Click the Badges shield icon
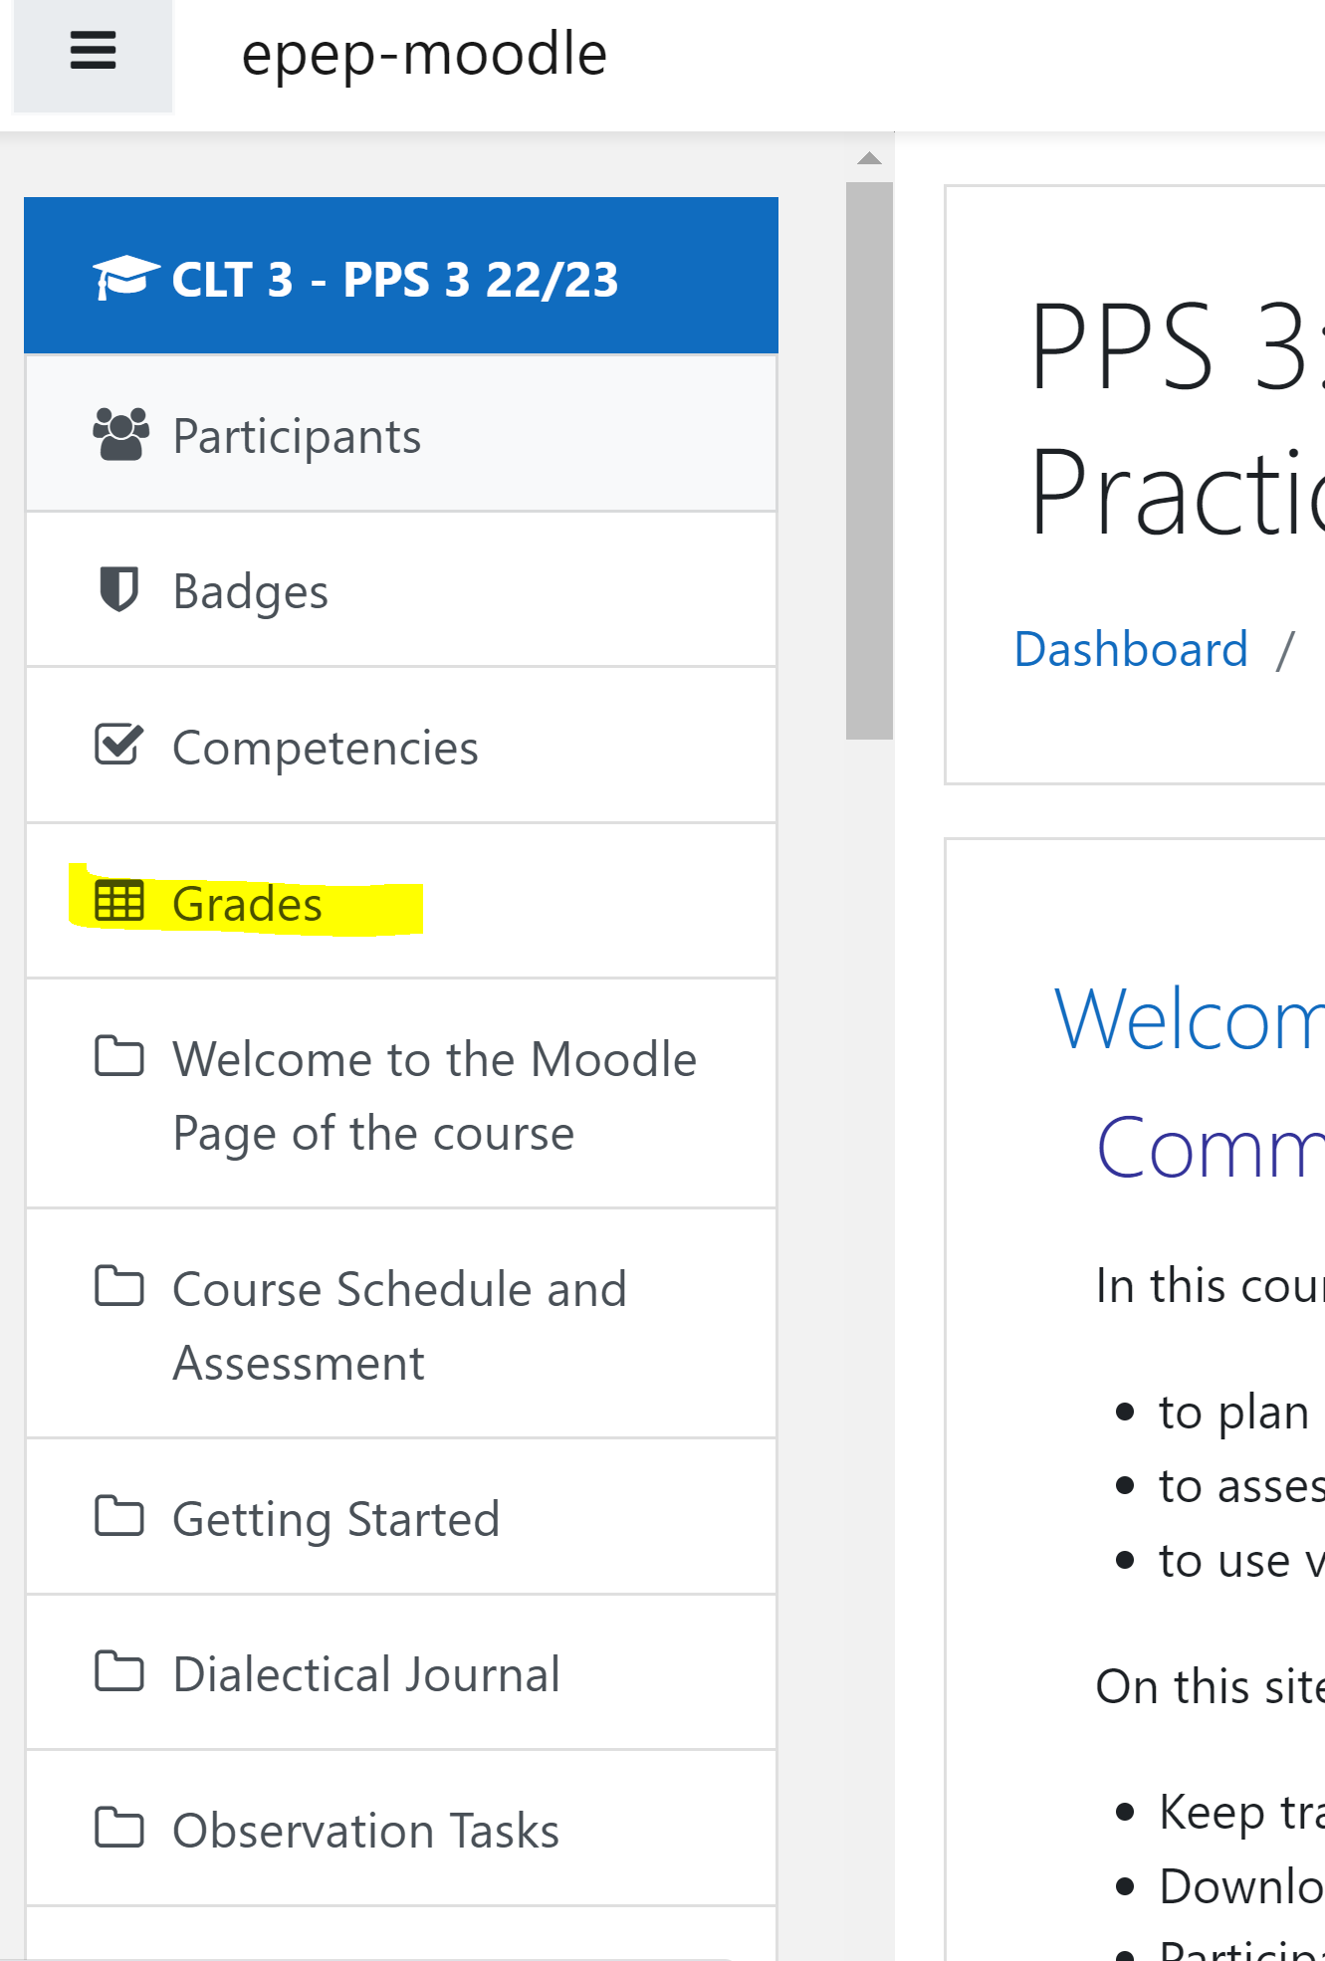This screenshot has height=1961, width=1325. [x=119, y=589]
